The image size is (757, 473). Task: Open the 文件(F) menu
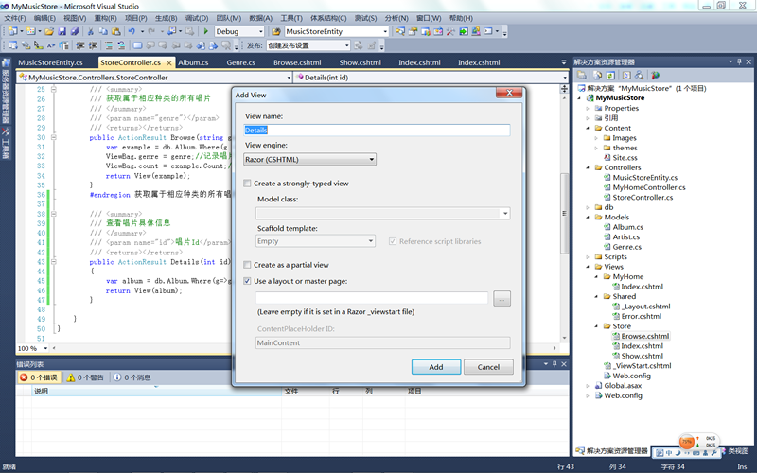click(x=15, y=18)
